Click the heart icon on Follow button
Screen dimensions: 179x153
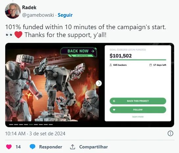[x=114, y=110]
